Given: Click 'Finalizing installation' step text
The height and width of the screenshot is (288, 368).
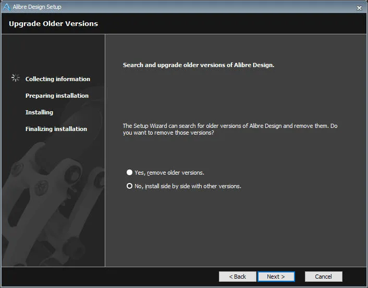Looking at the screenshot, I should 56,129.
